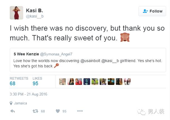The width and height of the screenshot is (170, 120).
Task: Click the reply arrow icon
Action: [13, 111]
